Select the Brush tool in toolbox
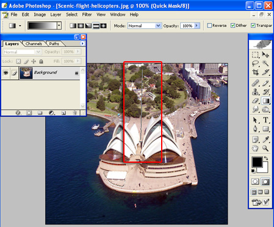Viewport: 274px width, 227px height. coord(265,83)
